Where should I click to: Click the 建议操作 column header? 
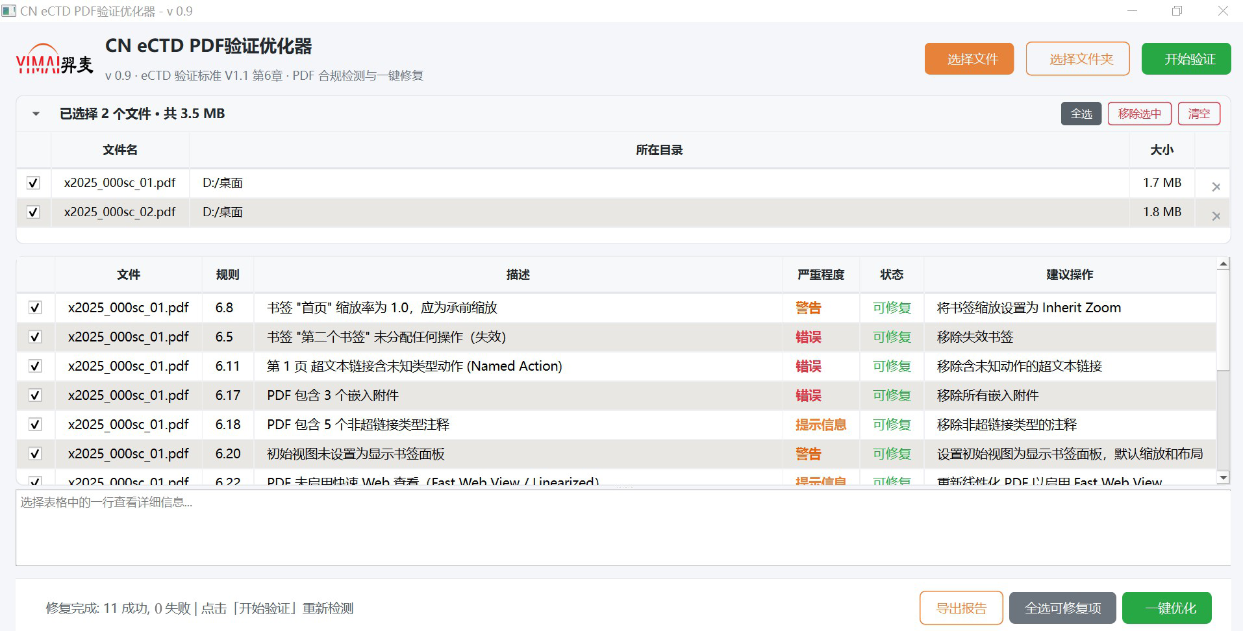click(1070, 275)
